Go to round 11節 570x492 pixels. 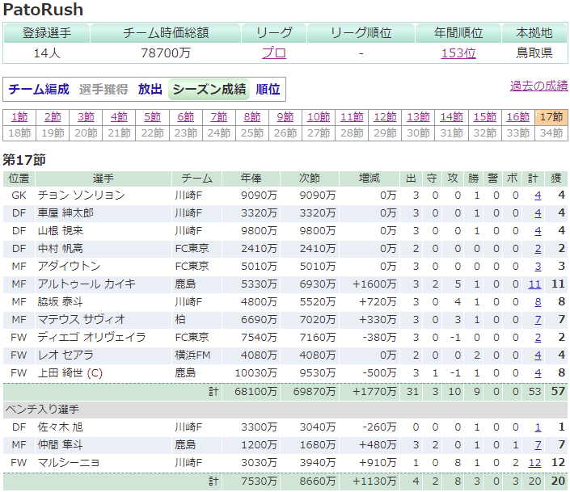point(352,117)
